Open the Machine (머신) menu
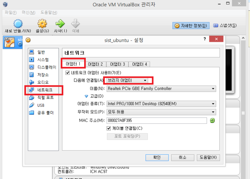 click(x=28, y=12)
